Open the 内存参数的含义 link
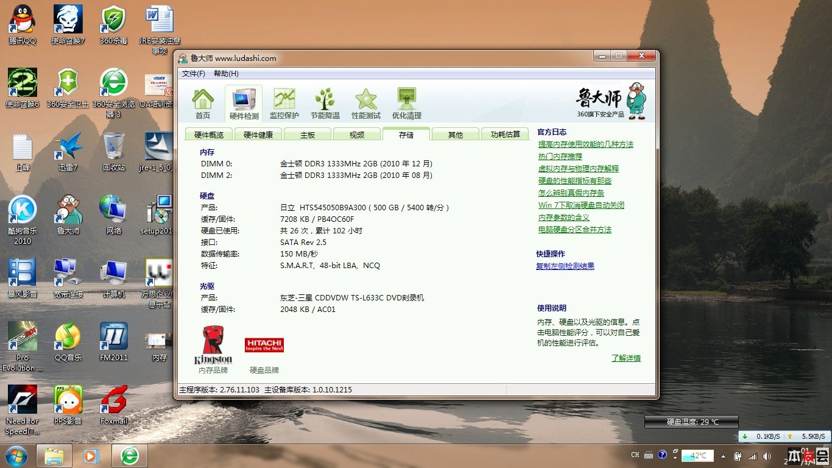The height and width of the screenshot is (468, 832). pos(564,218)
